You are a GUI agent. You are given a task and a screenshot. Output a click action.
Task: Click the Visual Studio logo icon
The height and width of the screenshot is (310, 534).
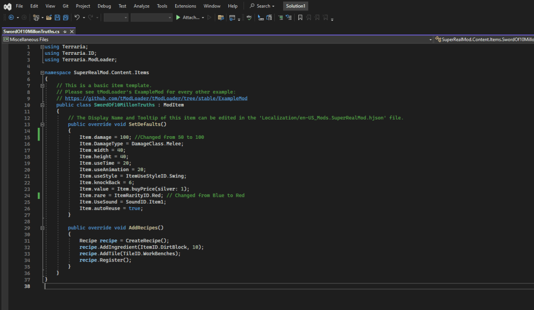tap(7, 6)
